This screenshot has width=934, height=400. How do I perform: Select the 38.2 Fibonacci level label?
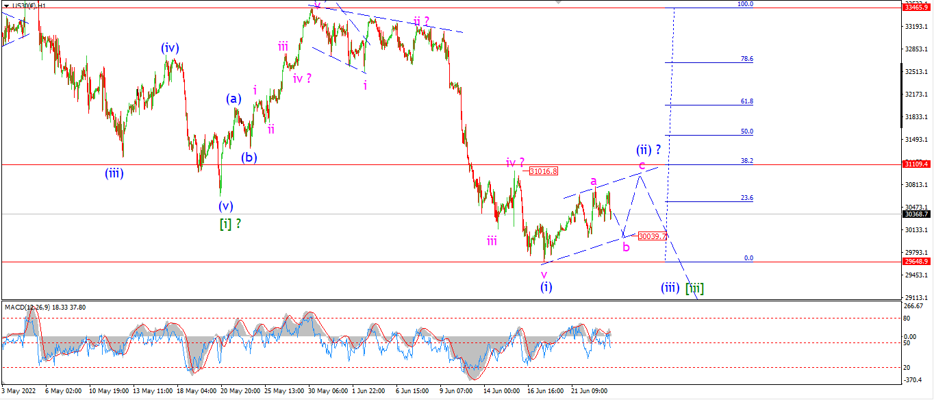coord(747,161)
